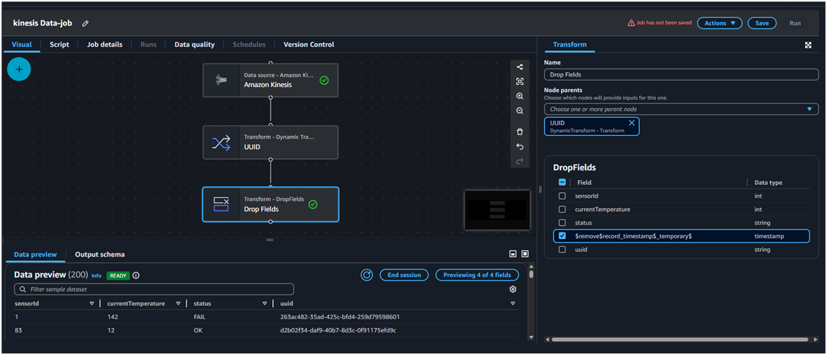Image resolution: width=827 pixels, height=355 pixels.
Task: Click the uuid cell starting with 263ac482
Action: [340, 318]
